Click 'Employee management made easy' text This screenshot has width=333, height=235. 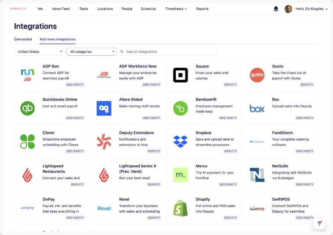click(x=214, y=108)
